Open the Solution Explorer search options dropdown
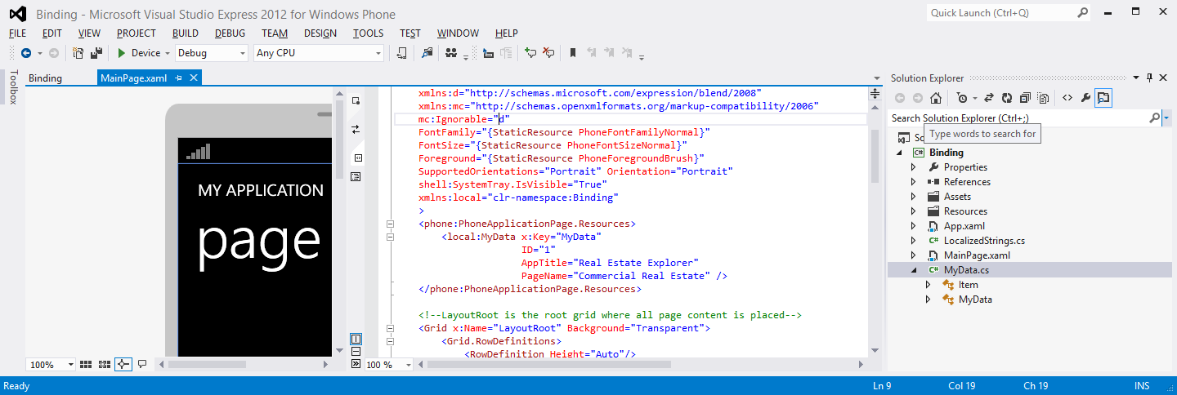This screenshot has width=1177, height=395. (1166, 118)
